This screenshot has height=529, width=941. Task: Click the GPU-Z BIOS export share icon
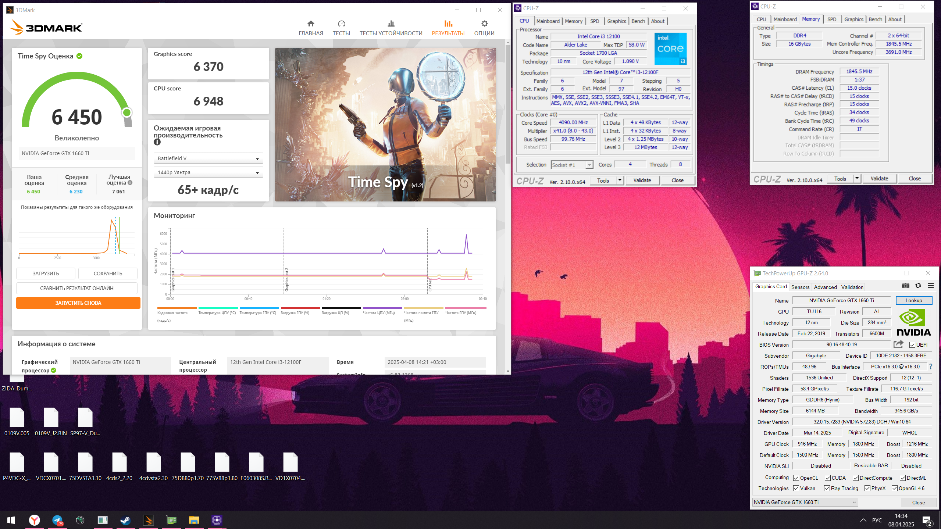[x=898, y=344]
